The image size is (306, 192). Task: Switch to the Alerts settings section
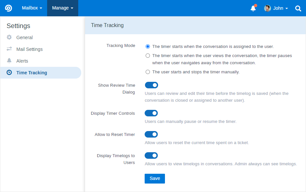[x=23, y=61]
